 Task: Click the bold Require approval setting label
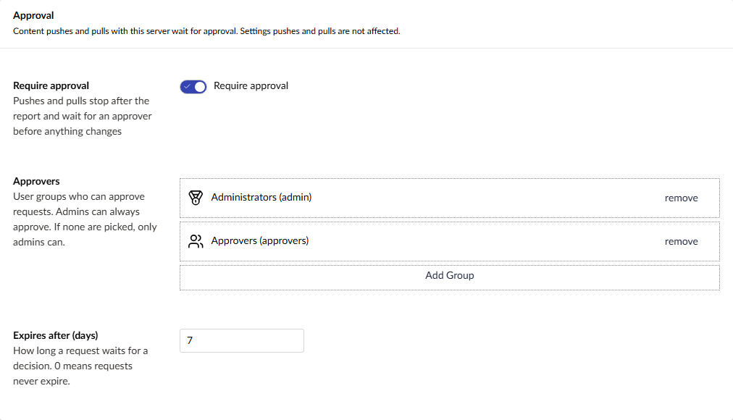coord(51,86)
